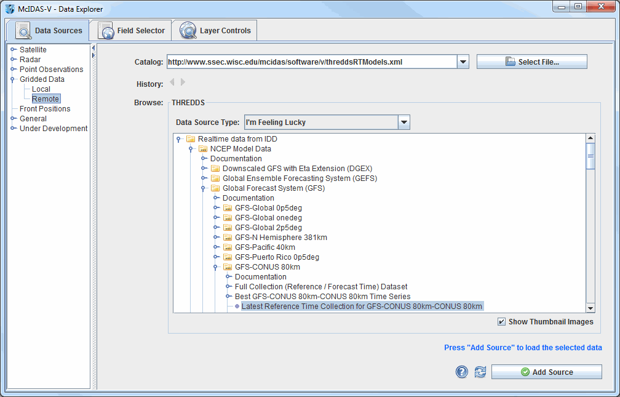Click the history back arrow

pos(172,82)
